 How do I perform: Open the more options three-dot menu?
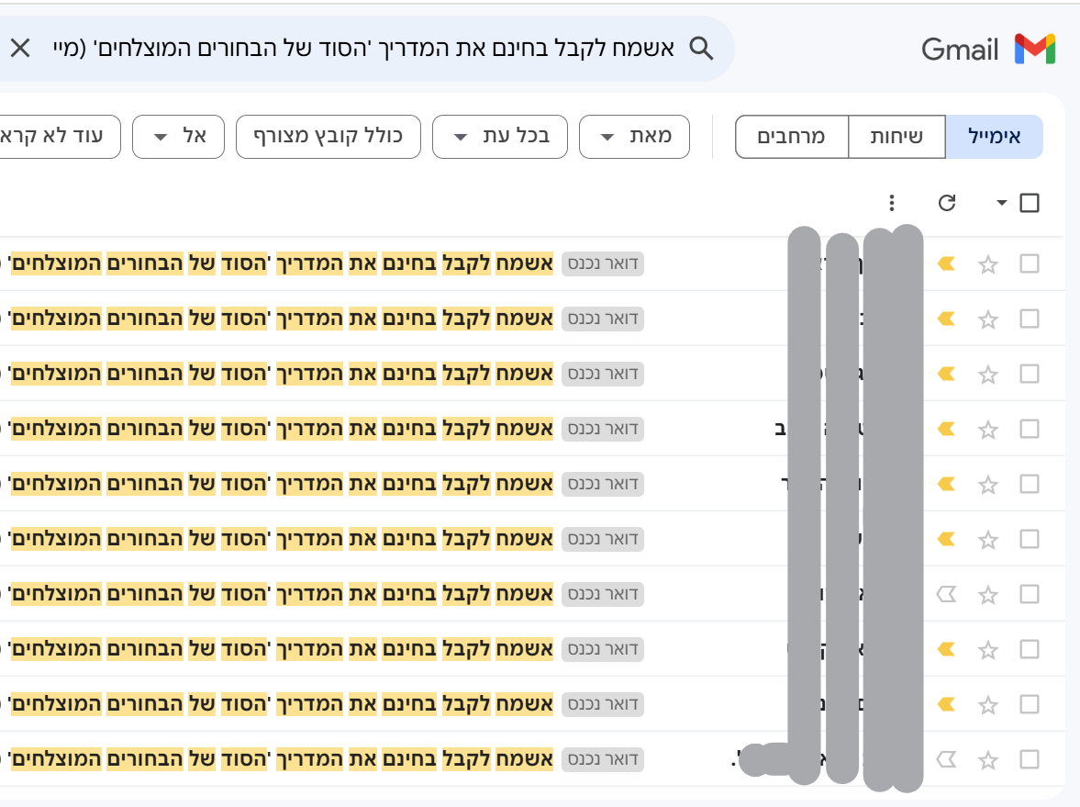(x=891, y=203)
